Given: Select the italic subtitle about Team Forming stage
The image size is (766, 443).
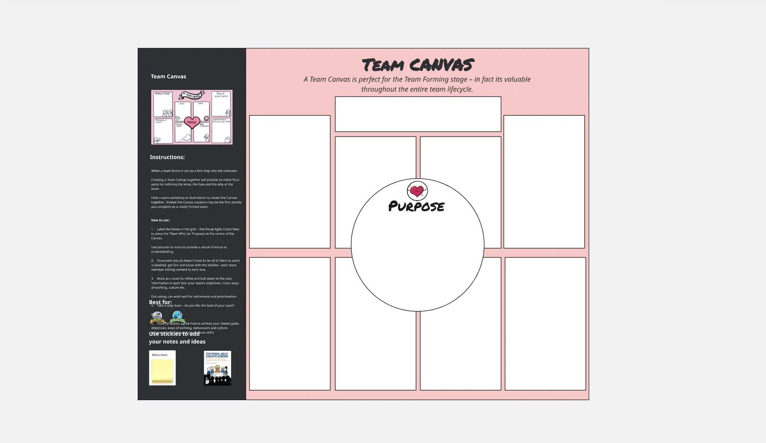Looking at the screenshot, I should click(x=417, y=84).
